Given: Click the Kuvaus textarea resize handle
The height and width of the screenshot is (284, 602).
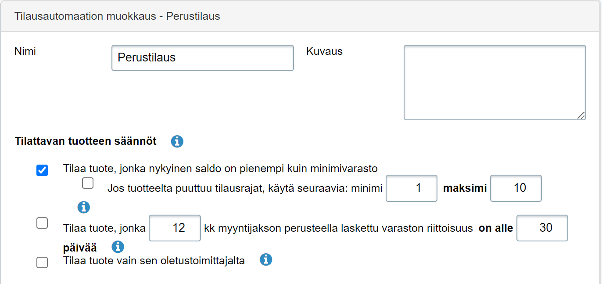Looking at the screenshot, I should point(581,115).
